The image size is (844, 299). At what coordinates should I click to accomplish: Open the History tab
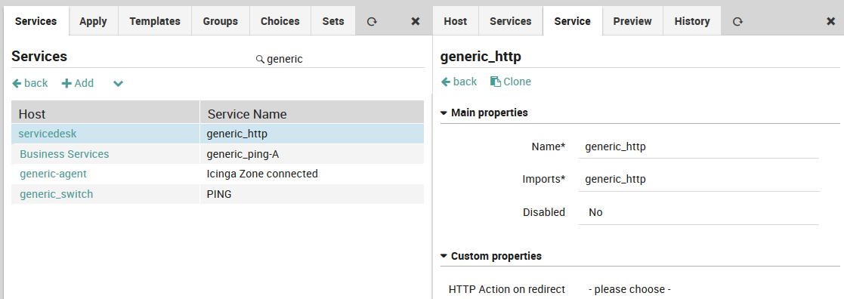(692, 21)
